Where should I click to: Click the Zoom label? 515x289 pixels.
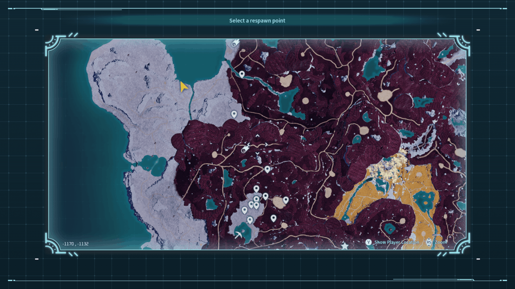441,242
